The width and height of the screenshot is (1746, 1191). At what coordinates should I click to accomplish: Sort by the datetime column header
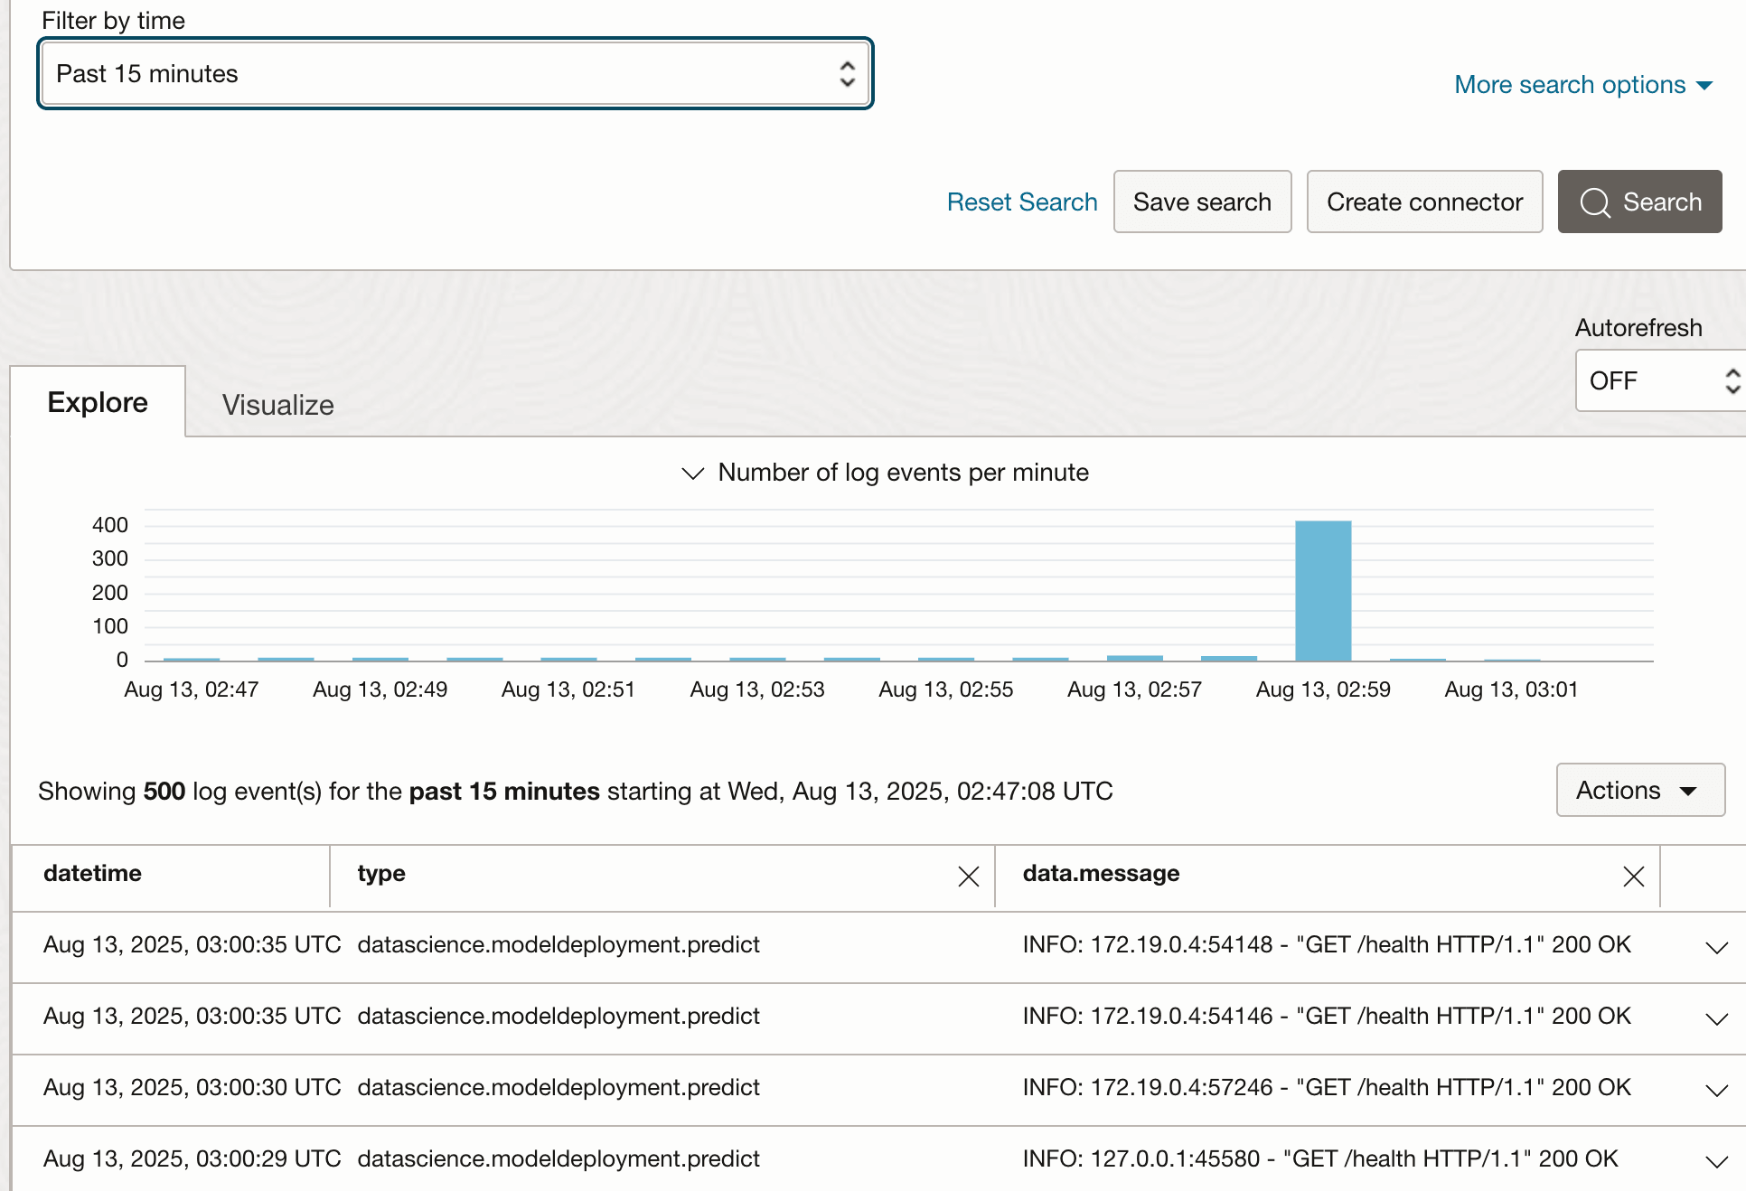(92, 874)
